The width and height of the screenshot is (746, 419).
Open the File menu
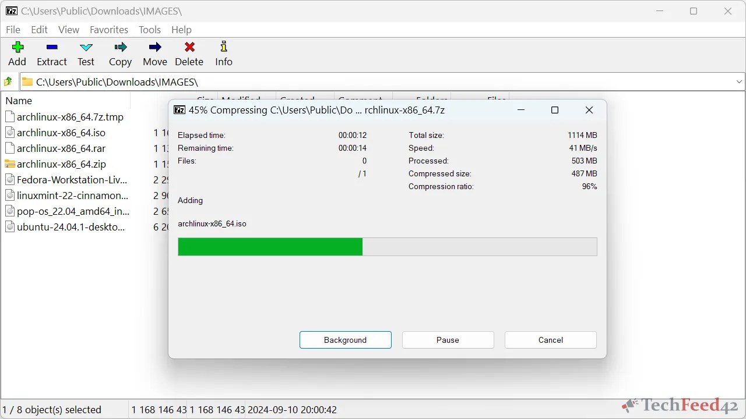tap(13, 30)
